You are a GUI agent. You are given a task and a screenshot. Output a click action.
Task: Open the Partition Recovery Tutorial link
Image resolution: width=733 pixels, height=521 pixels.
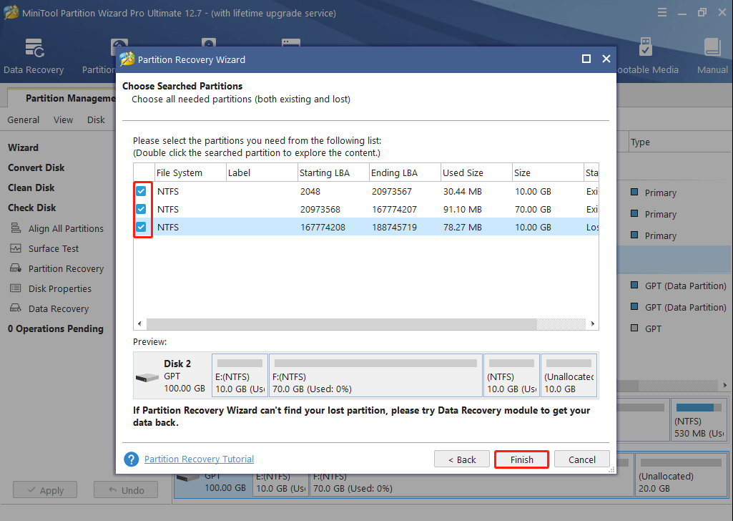[x=199, y=459]
